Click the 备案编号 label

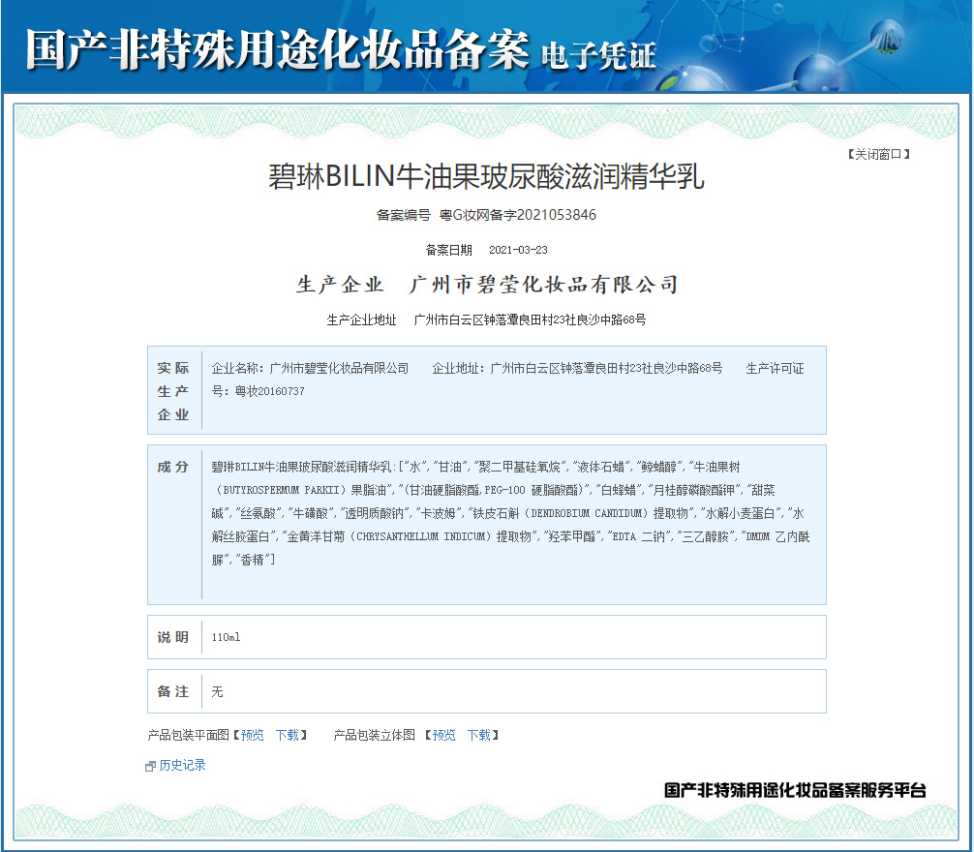pos(403,215)
